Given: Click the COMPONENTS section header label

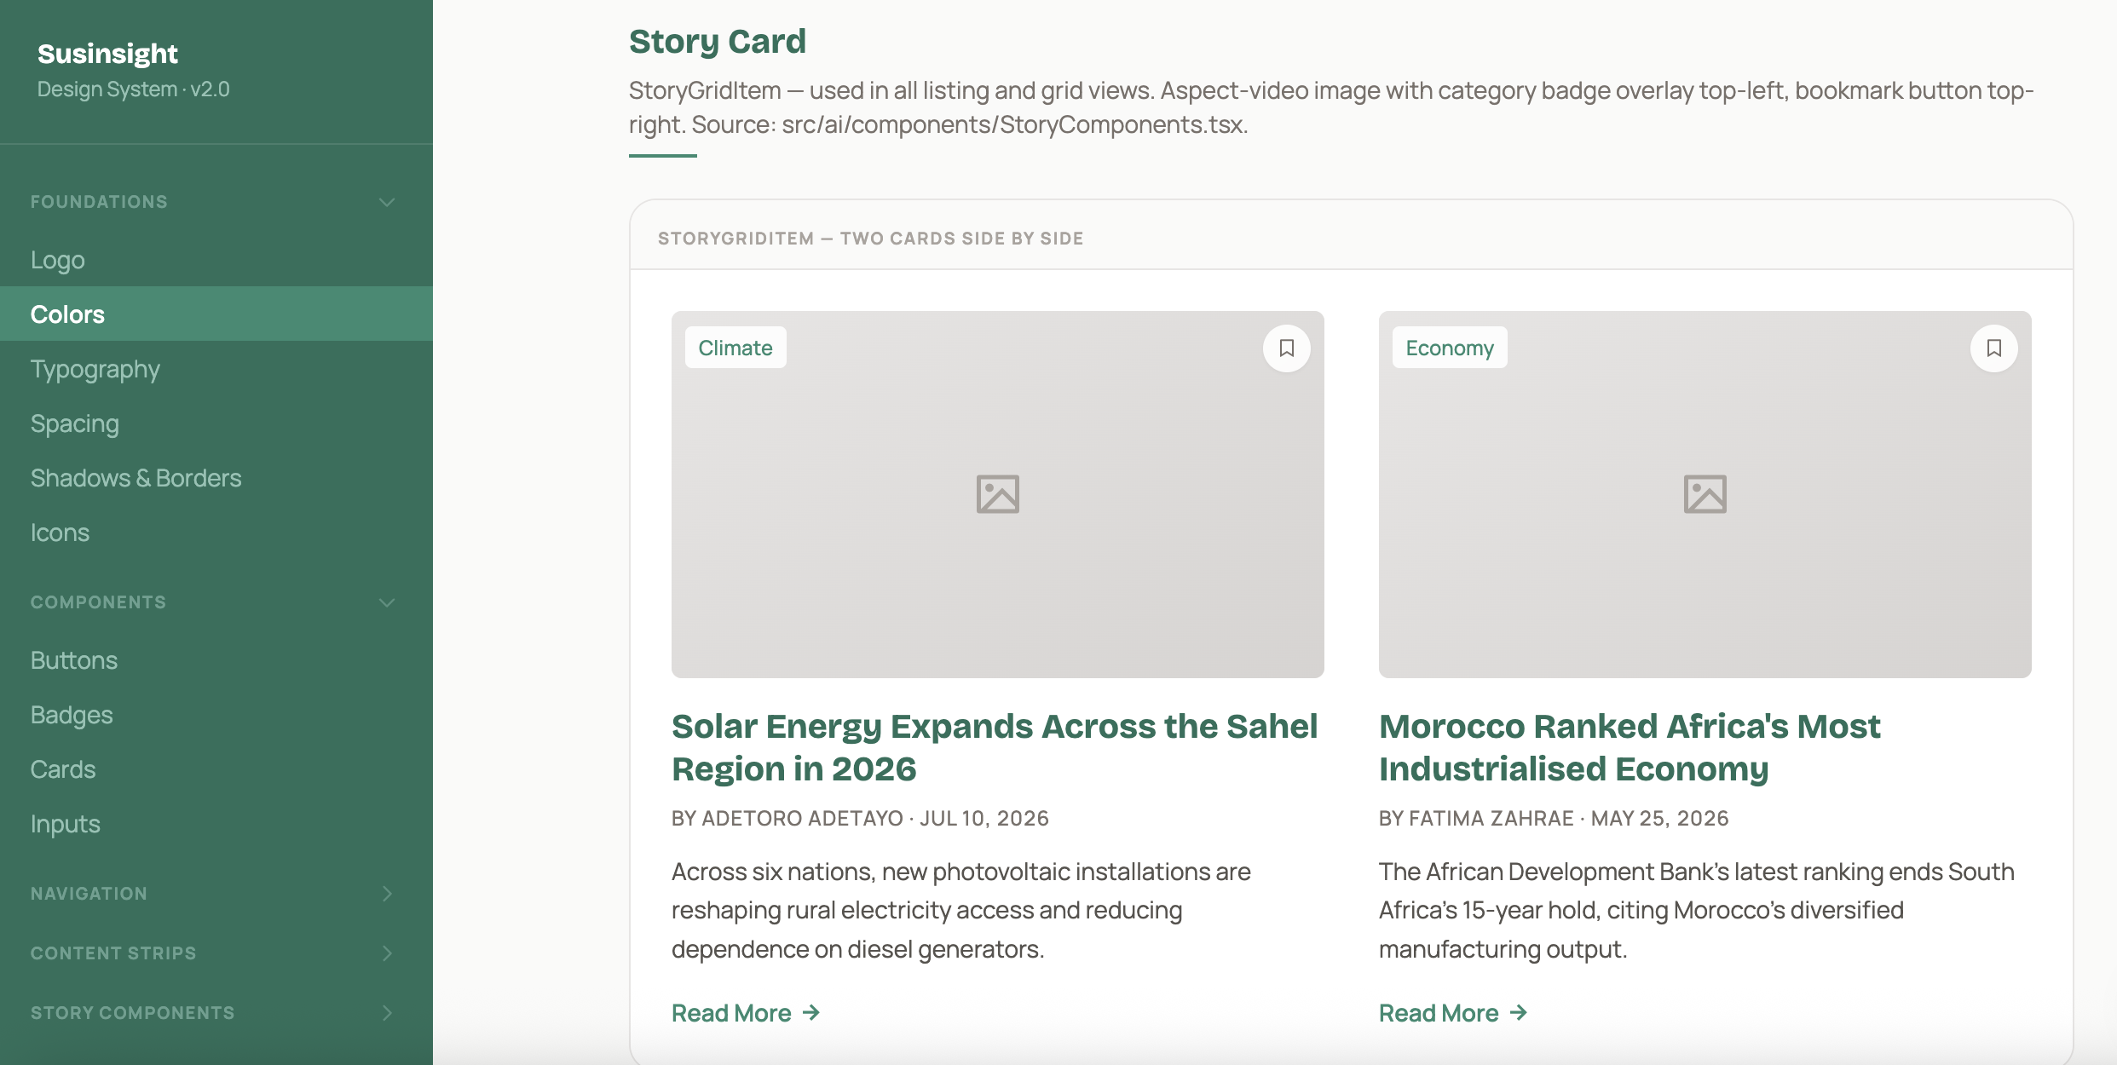Looking at the screenshot, I should click(x=98, y=602).
